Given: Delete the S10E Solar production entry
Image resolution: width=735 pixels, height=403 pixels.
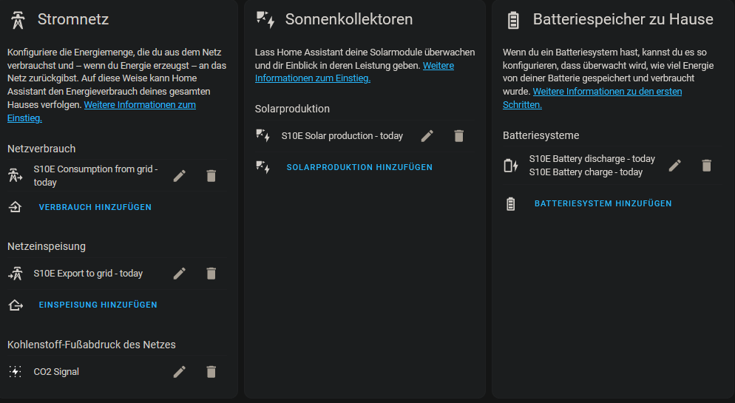Looking at the screenshot, I should point(459,136).
